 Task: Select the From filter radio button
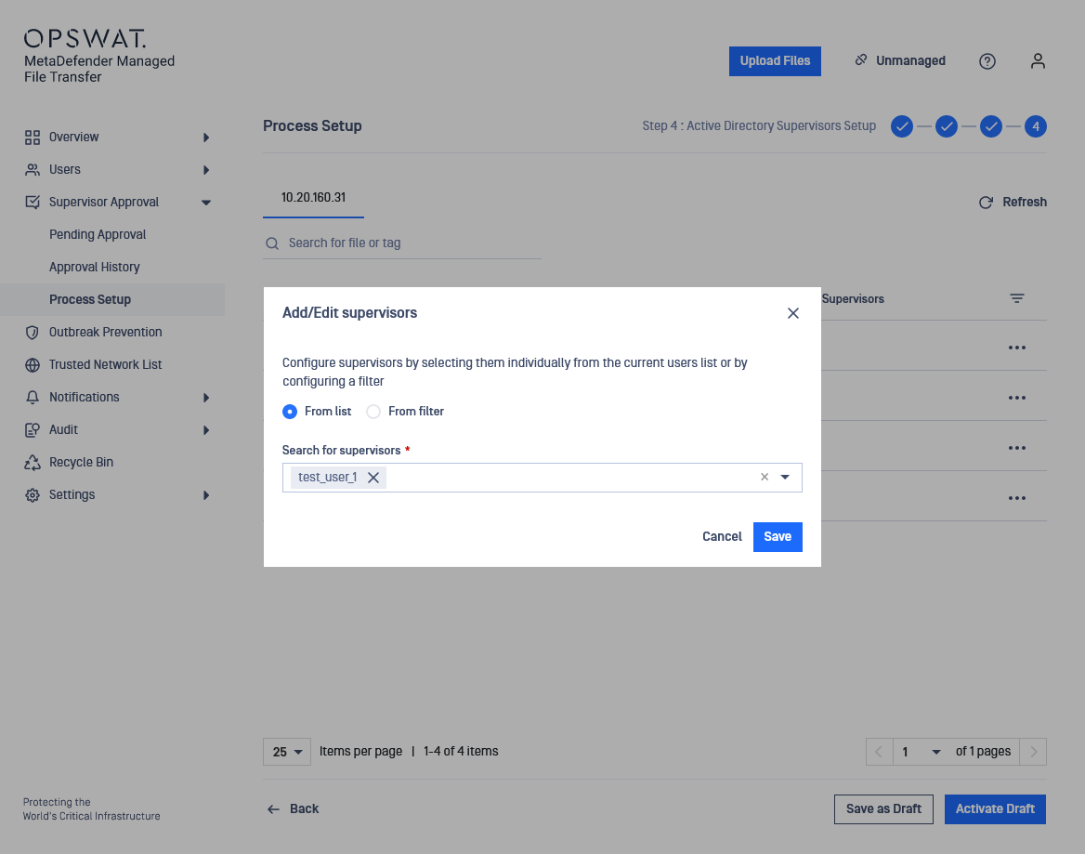[373, 412]
